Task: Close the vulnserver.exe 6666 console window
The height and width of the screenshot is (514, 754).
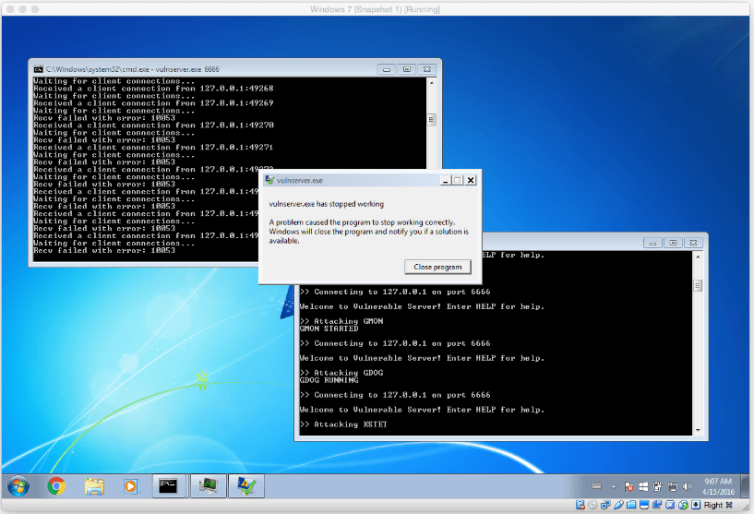Action: [427, 69]
